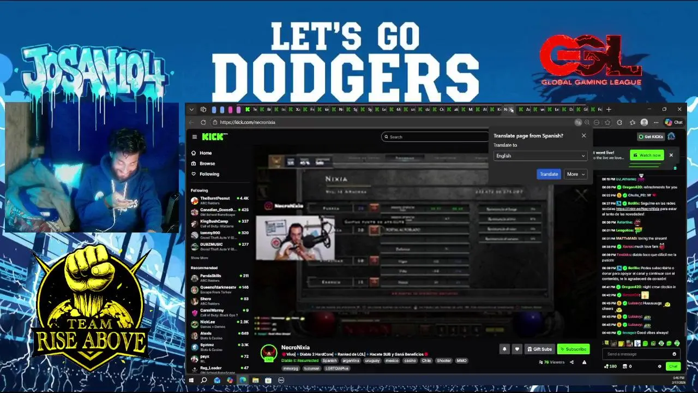Open the translate language dropdown showing English
The image size is (698, 393).
coord(540,156)
